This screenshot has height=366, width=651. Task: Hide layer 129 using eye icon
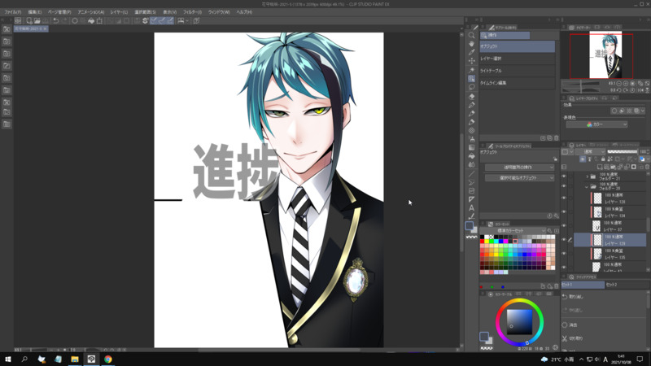(x=564, y=239)
